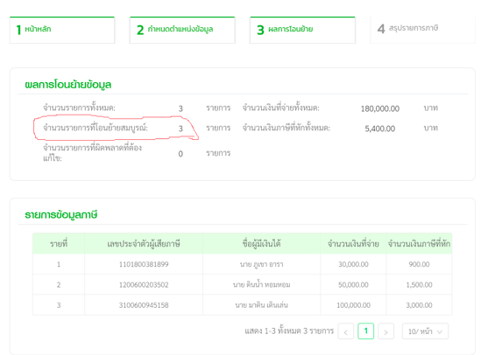
Task: Click the รายที่ column header
Action: [59, 244]
